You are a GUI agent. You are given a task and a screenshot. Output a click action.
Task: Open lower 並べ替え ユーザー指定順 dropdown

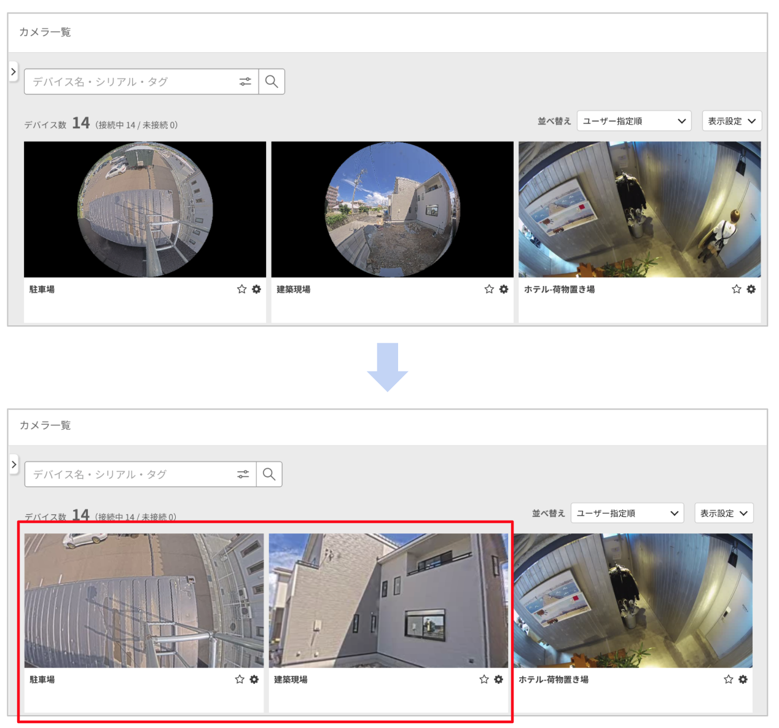point(627,513)
